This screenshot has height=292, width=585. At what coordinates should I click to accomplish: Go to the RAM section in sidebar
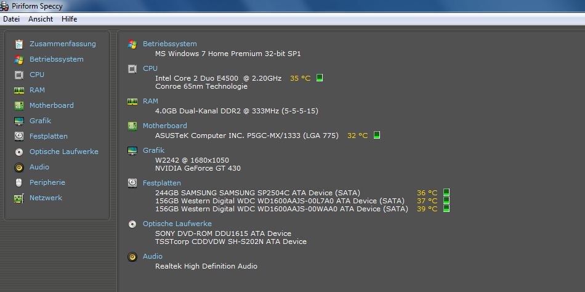tap(37, 91)
